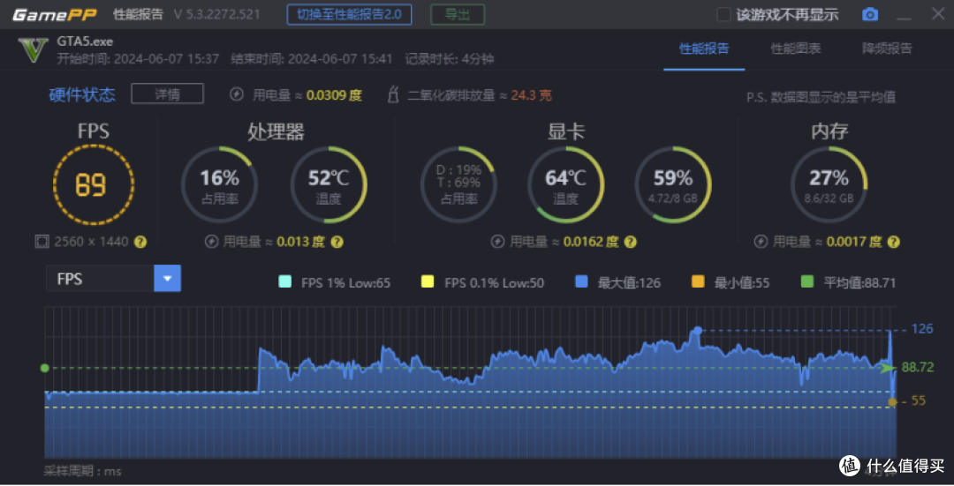
Task: Click the processor power lightning icon
Action: (211, 242)
